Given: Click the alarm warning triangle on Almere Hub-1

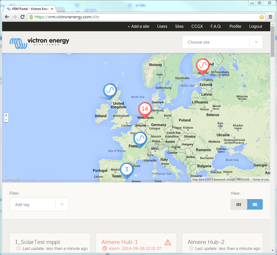Looking at the screenshot, I should pos(168,242).
